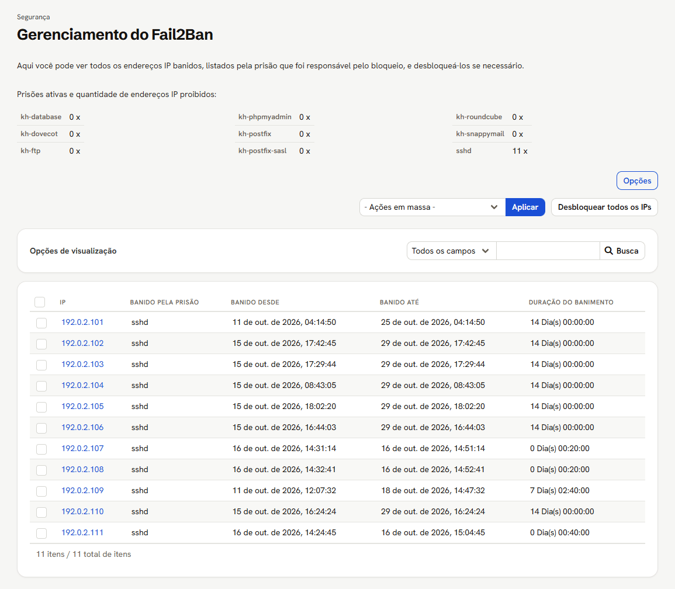The height and width of the screenshot is (589, 675).
Task: Click the kh-phpmyadmin jail label
Action: (265, 117)
